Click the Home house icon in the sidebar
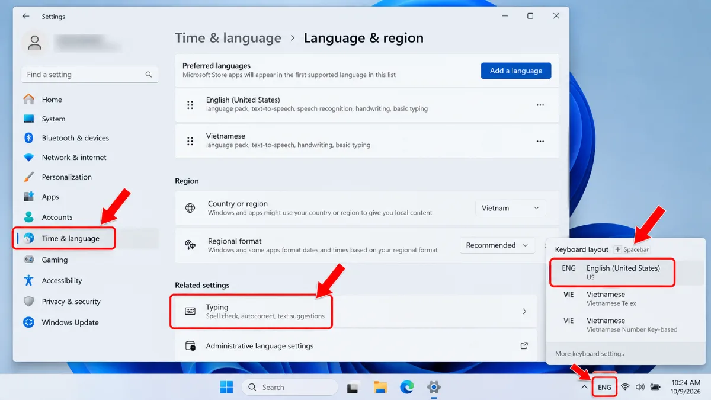The image size is (711, 400). point(28,99)
